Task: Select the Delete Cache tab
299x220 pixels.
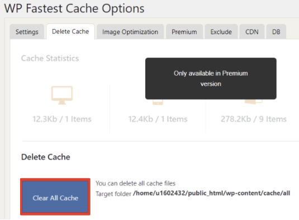Action: tap(70, 32)
